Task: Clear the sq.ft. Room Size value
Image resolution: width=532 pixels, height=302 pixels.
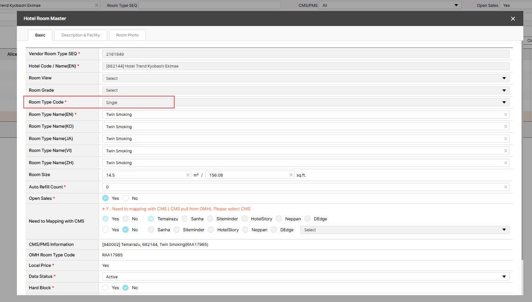Action: [291, 175]
